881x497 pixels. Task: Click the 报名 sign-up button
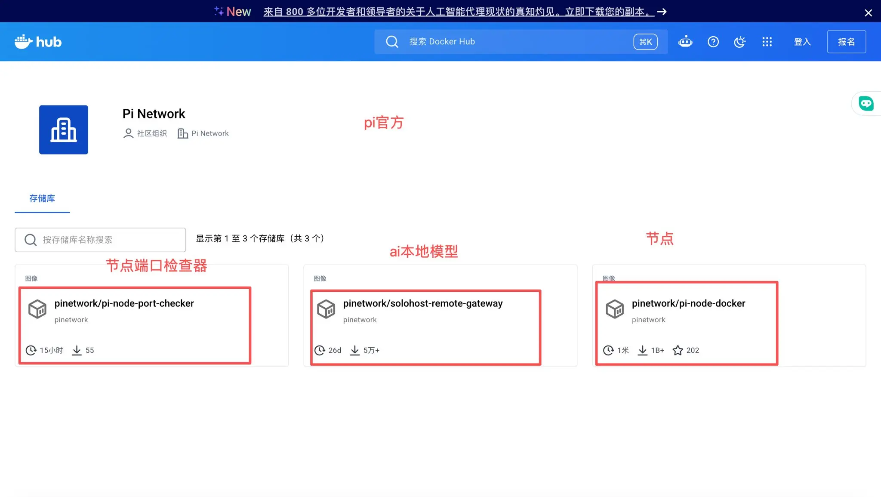(846, 42)
